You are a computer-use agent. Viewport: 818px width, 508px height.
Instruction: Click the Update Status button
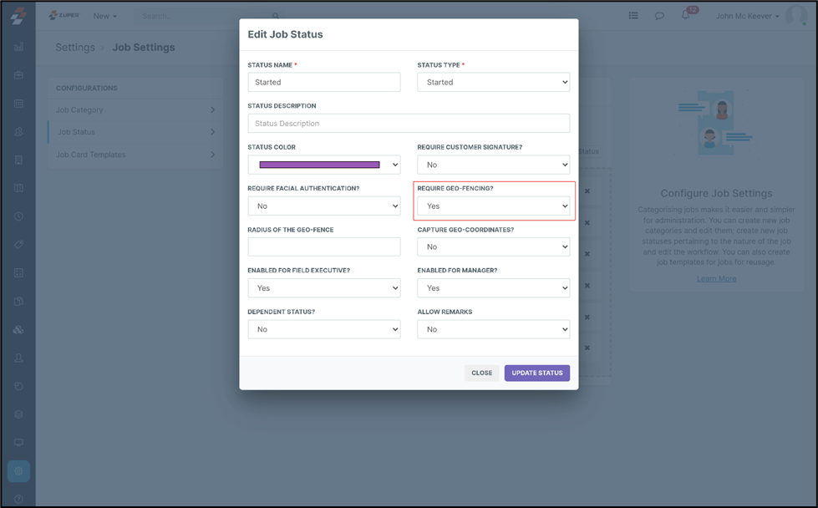[x=536, y=373]
